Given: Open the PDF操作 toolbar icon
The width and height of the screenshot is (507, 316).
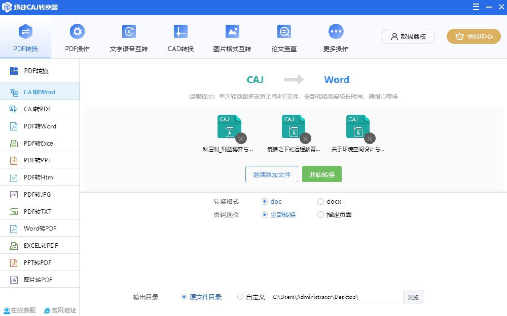Looking at the screenshot, I should coord(77,31).
